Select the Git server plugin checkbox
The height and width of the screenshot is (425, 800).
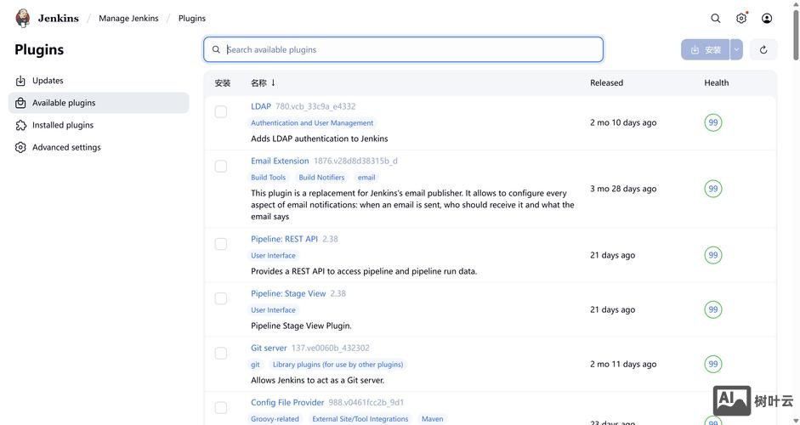[221, 353]
